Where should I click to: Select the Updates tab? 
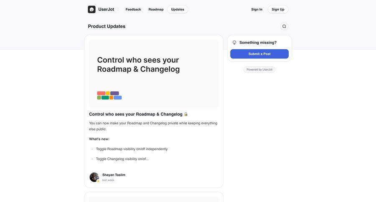[178, 9]
